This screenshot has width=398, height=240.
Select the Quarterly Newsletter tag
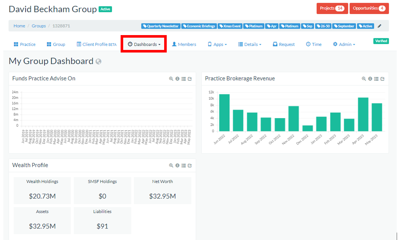tap(161, 26)
